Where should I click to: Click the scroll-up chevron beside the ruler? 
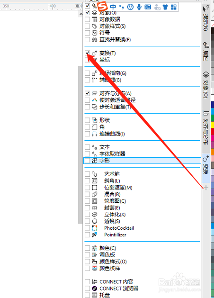coord(80,14)
